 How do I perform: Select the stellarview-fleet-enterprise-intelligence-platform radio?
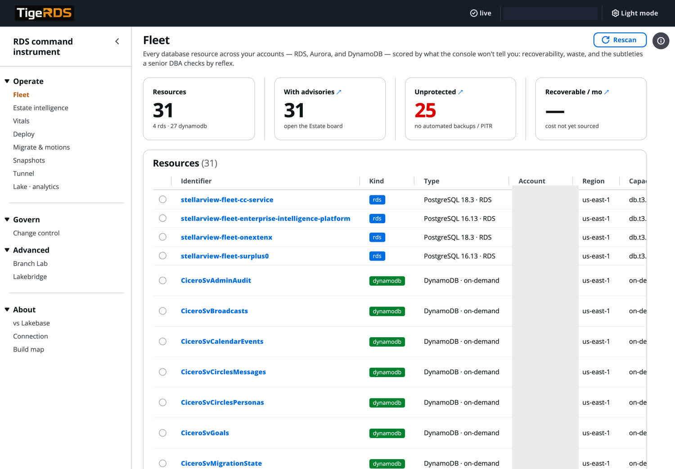(162, 218)
